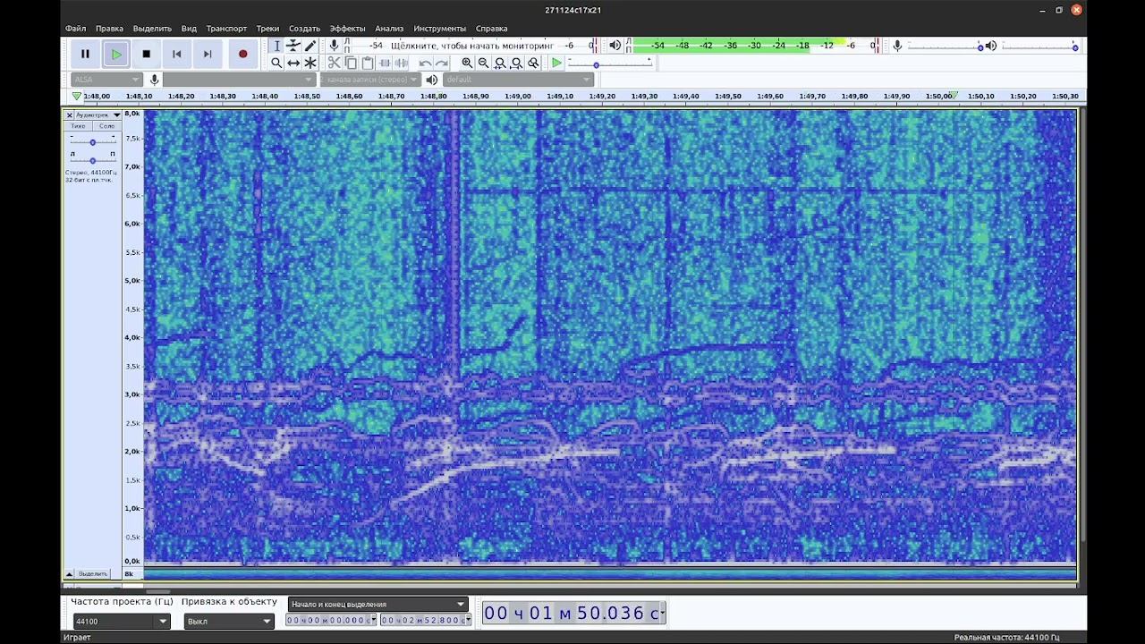Collapse the track with the arrow button
The image size is (1145, 644).
[x=70, y=573]
